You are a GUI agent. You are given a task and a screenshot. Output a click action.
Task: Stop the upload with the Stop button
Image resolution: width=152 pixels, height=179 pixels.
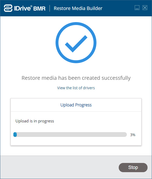click(133, 167)
